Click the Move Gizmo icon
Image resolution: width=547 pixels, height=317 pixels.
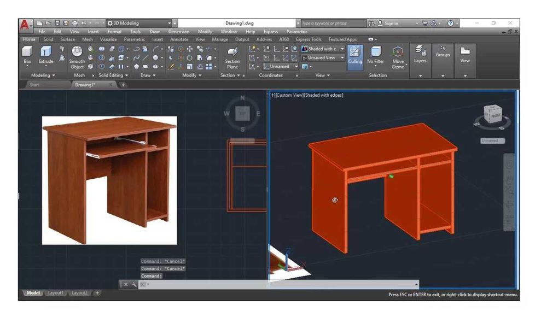coord(398,57)
